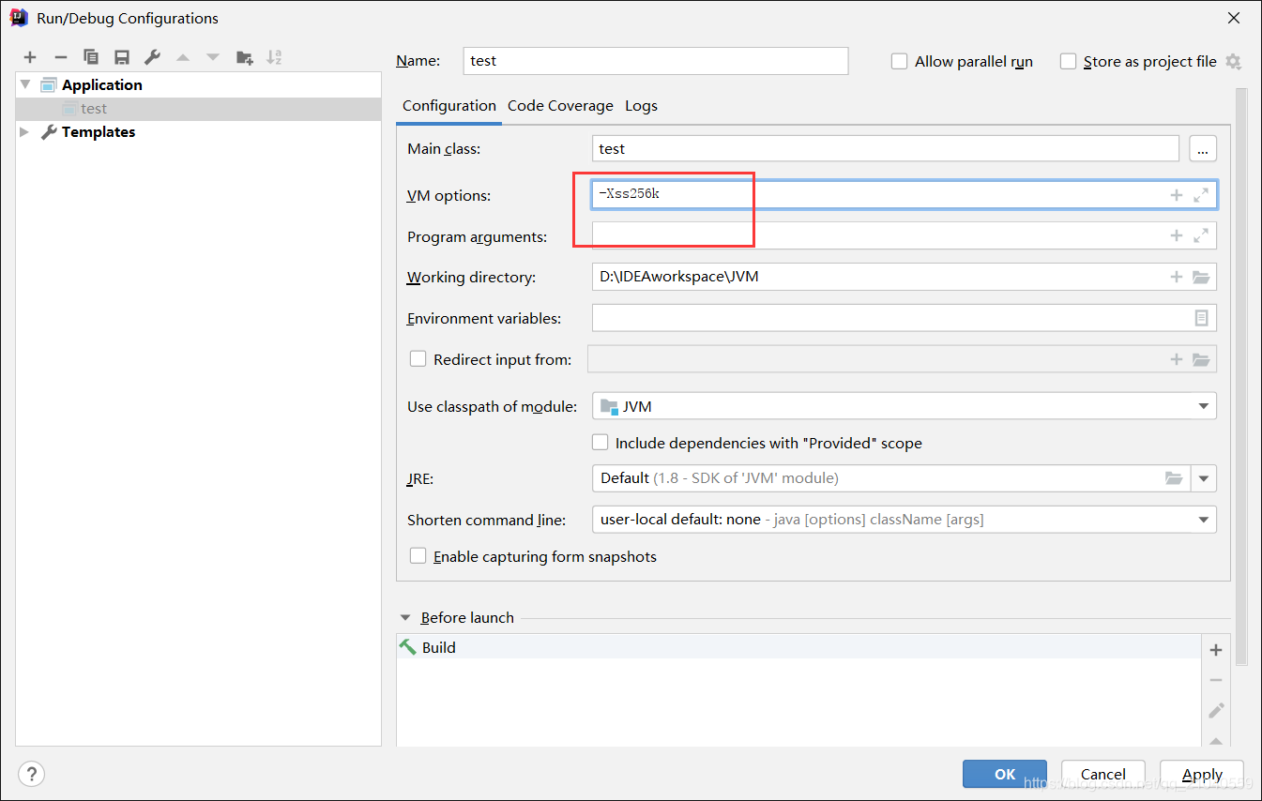Open the Use classpath of module dropdown
The height and width of the screenshot is (801, 1262).
tap(1204, 406)
